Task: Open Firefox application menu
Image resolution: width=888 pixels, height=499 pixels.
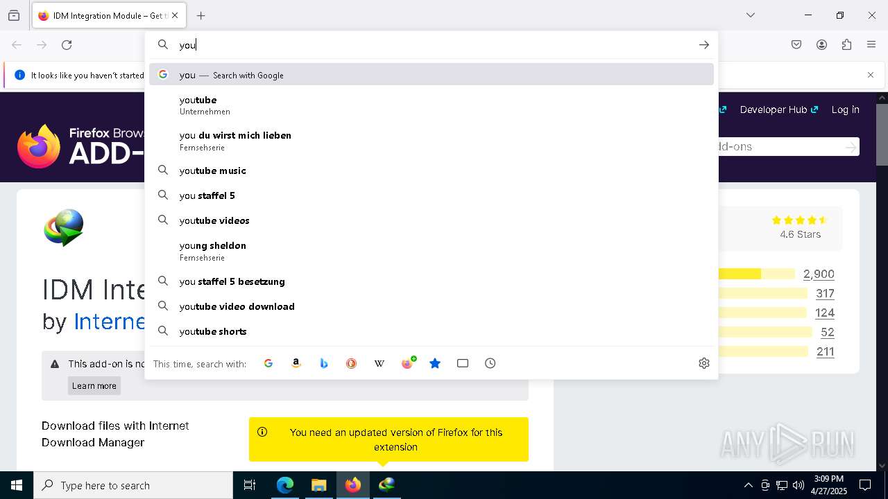Action: 871,45
